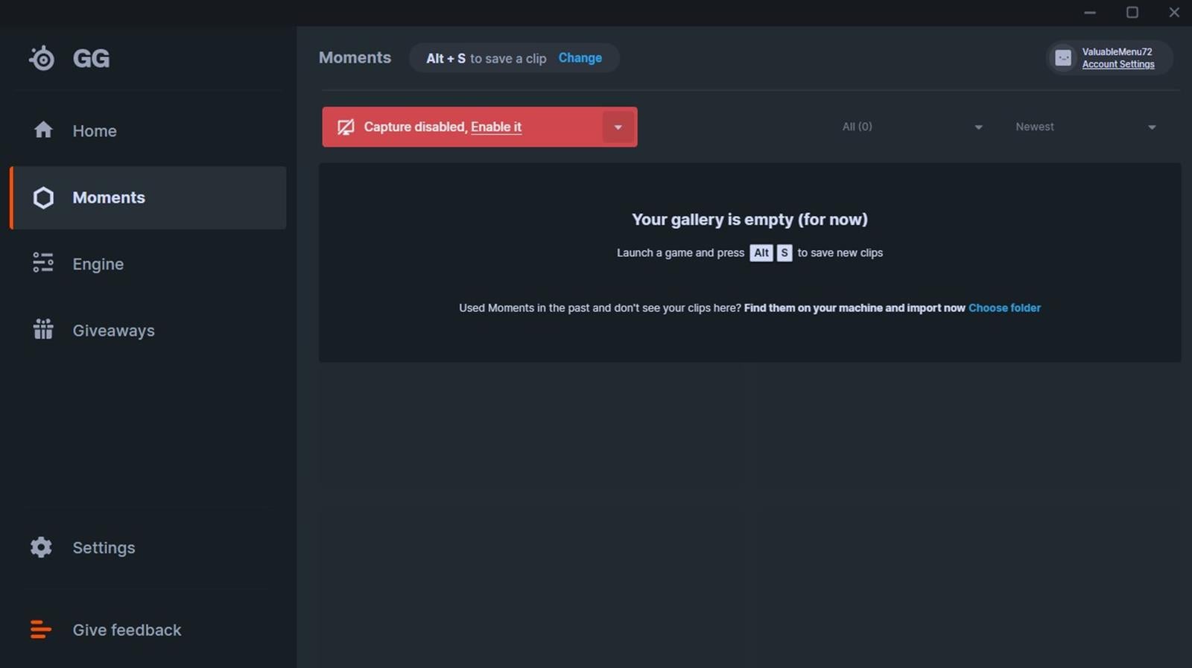Viewport: 1192px width, 668px height.
Task: Enable capture via Enable it link
Action: [496, 127]
